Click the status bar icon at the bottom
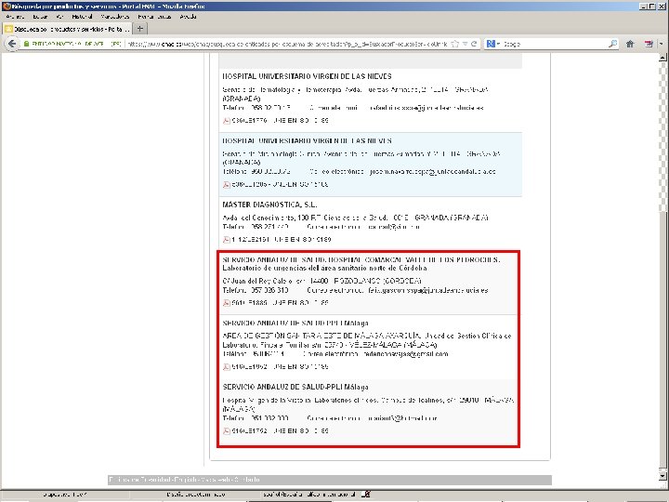The height and width of the screenshot is (502, 669). tap(366, 495)
